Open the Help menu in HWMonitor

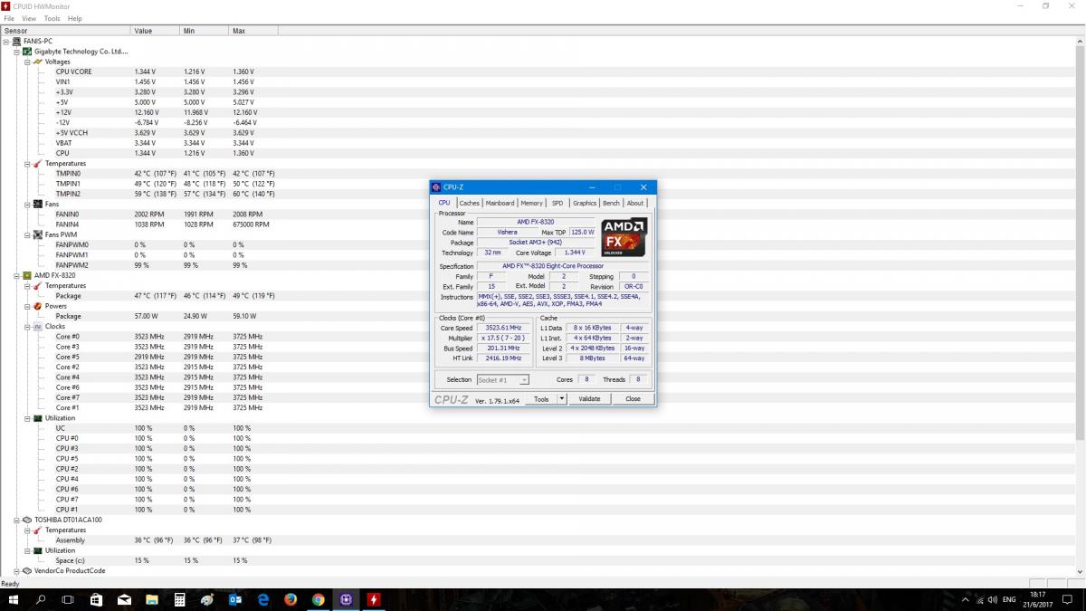tap(75, 18)
